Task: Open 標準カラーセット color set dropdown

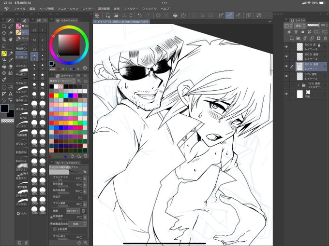Action: tap(62, 81)
